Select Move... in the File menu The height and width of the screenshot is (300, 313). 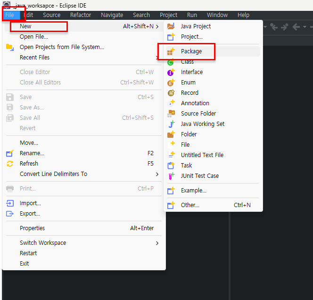83,143
